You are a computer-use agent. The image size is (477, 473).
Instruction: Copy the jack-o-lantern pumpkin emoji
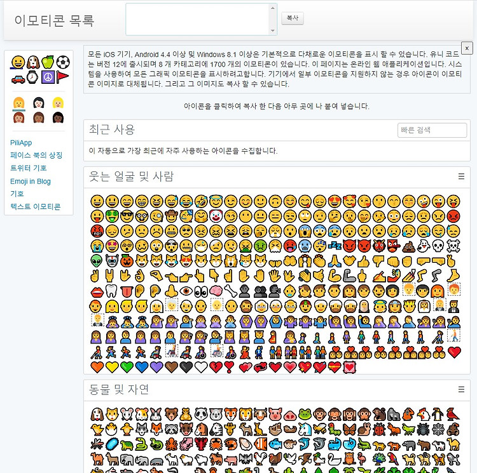coord(127,261)
